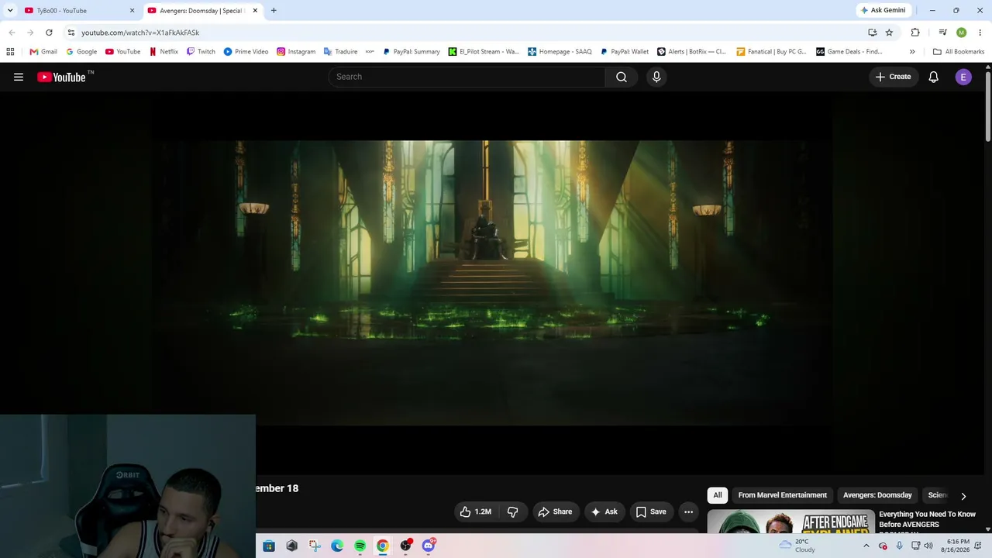Open the PayPal: Summary bookmark
Image resolution: width=992 pixels, height=558 pixels.
[x=411, y=52]
